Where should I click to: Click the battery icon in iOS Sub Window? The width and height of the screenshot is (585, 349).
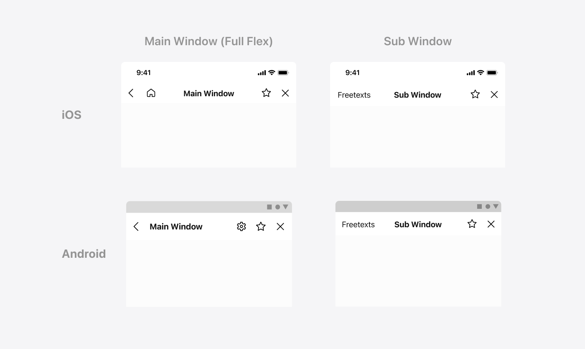pyautogui.click(x=492, y=73)
